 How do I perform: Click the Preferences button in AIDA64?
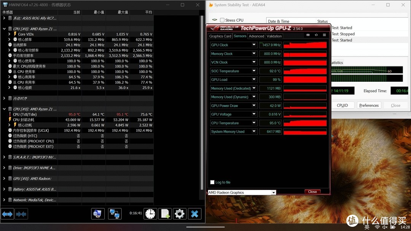pos(369,105)
